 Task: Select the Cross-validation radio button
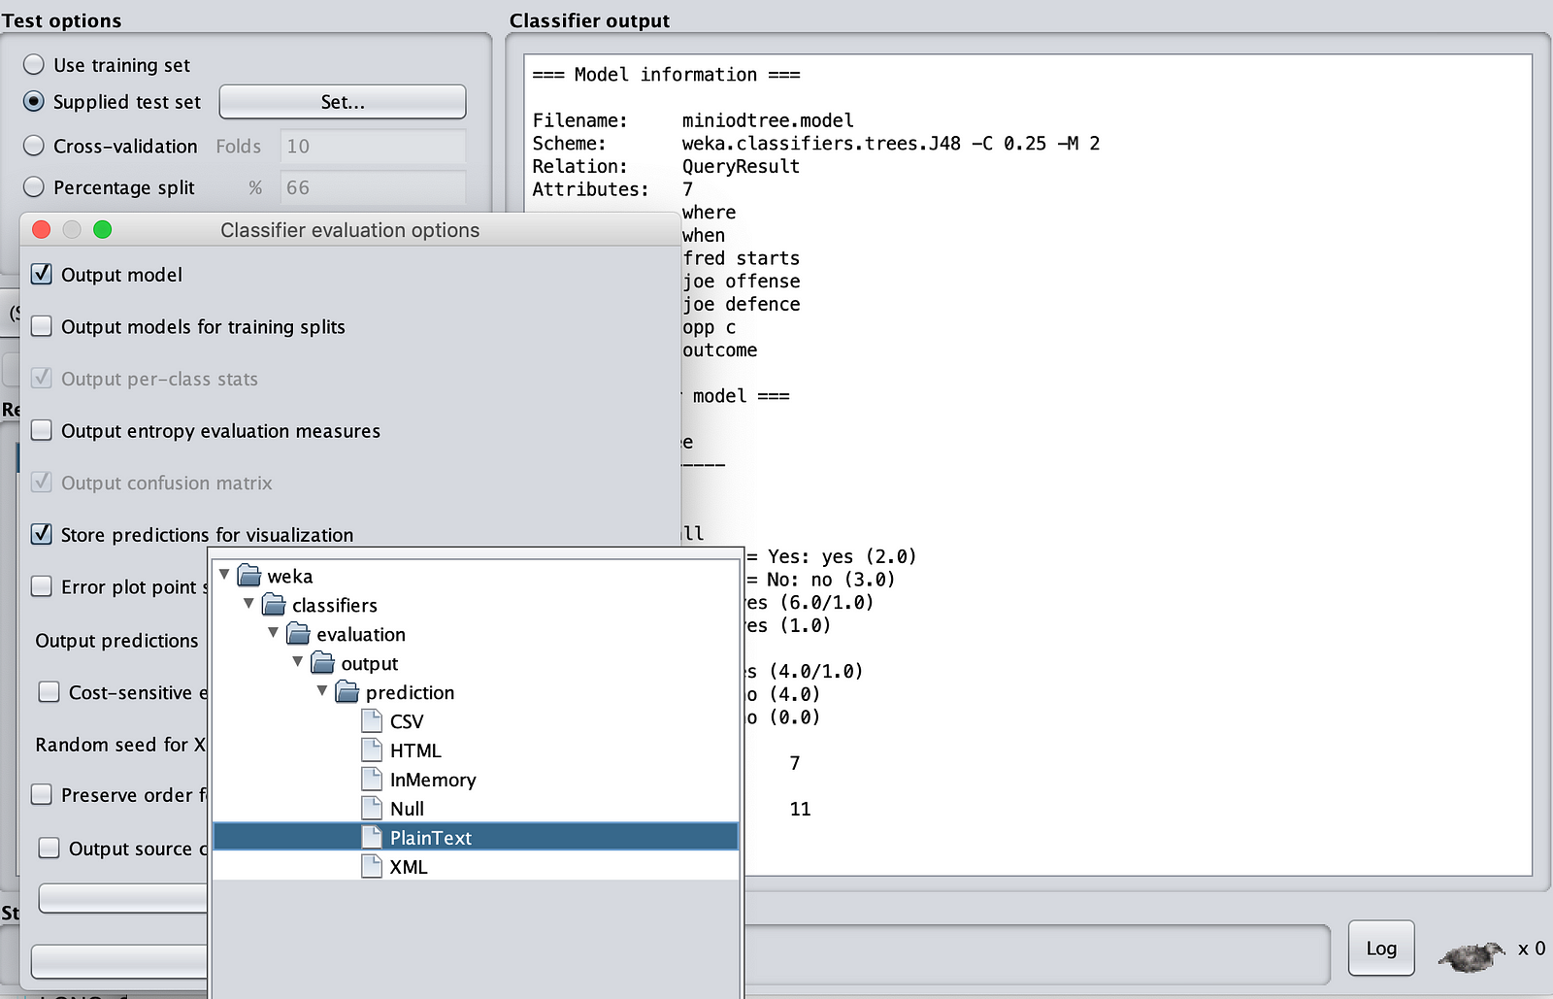click(34, 147)
